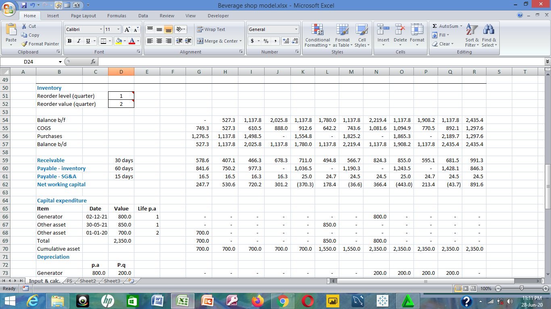The width and height of the screenshot is (551, 309).
Task: Open the General number format dropdown
Action: coord(296,29)
